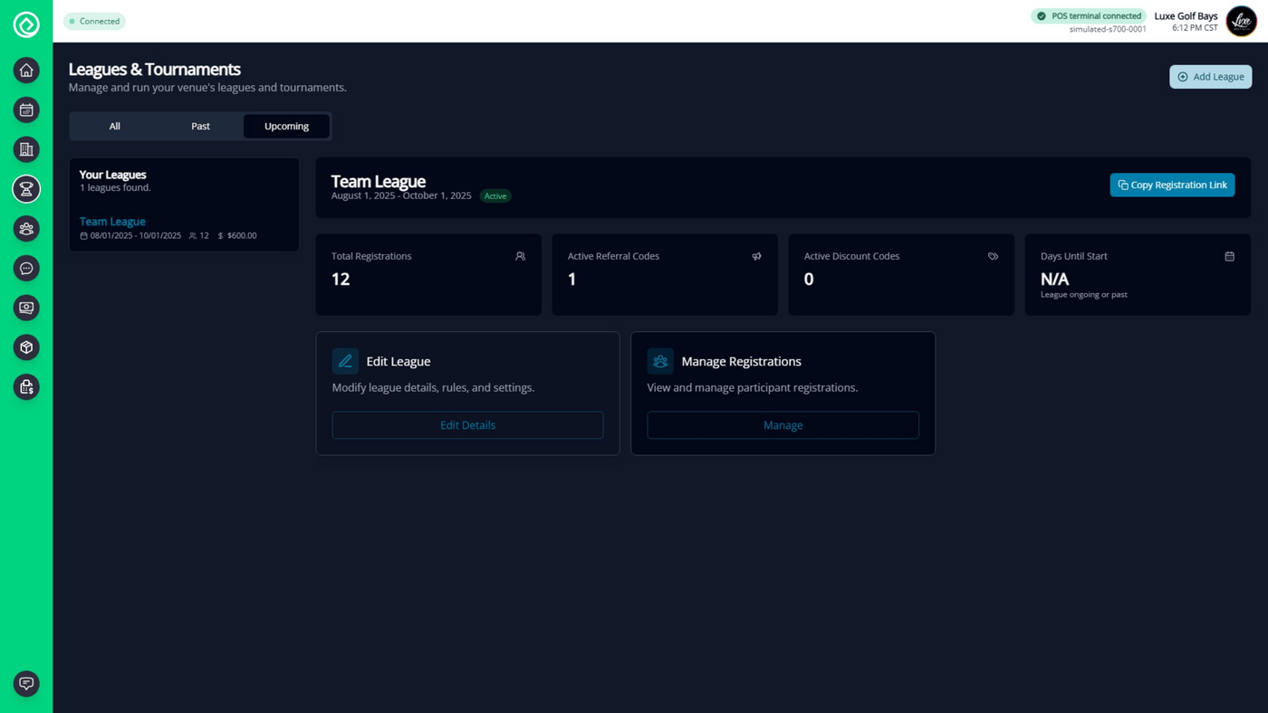The image size is (1268, 713).
Task: Click the app logo at top left
Action: pyautogui.click(x=26, y=24)
